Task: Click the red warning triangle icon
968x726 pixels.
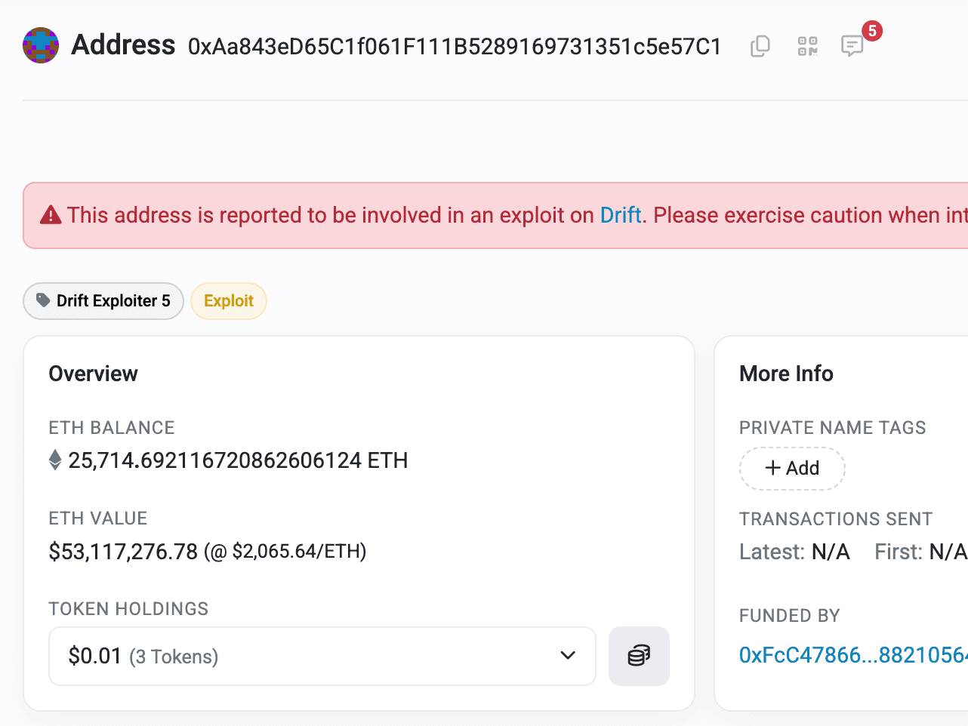Action: pyautogui.click(x=51, y=216)
